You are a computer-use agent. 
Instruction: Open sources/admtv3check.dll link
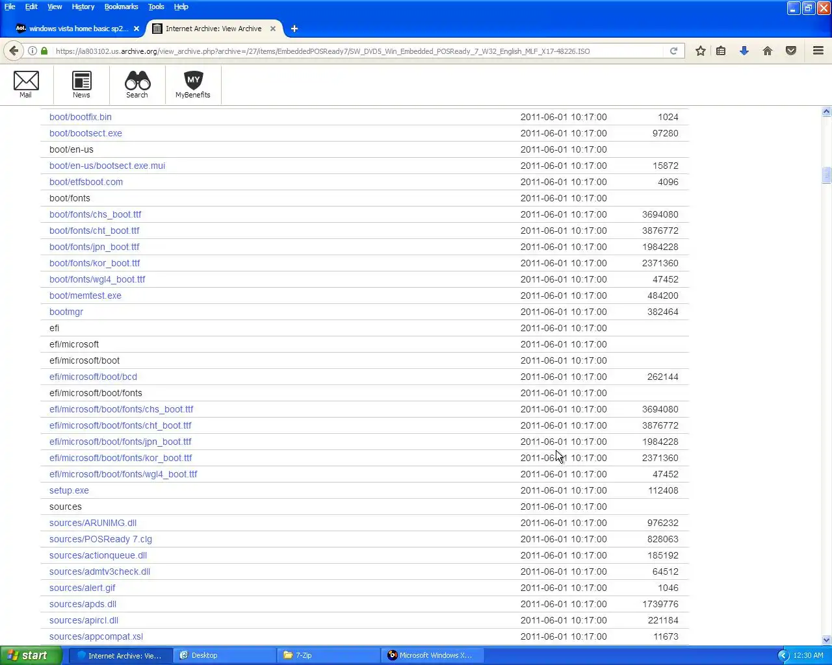[99, 571]
